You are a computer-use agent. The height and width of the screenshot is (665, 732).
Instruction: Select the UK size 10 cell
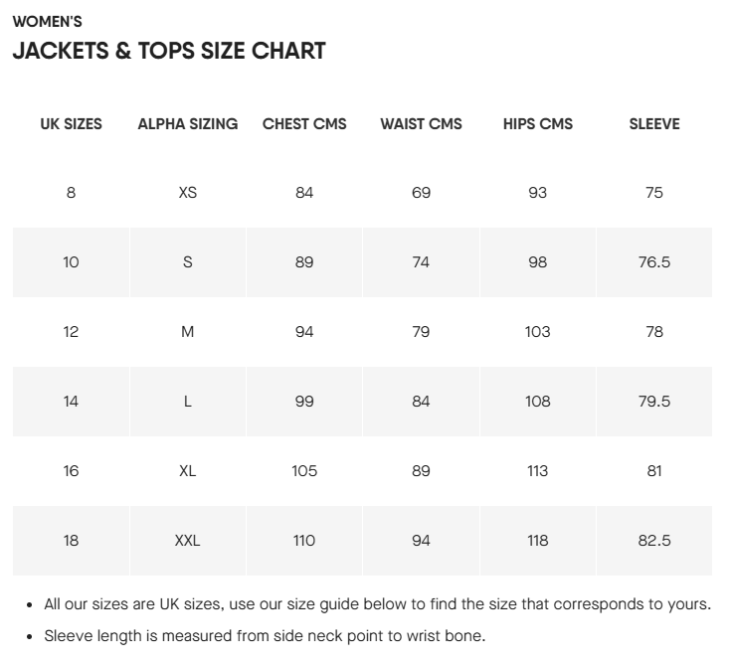(71, 262)
